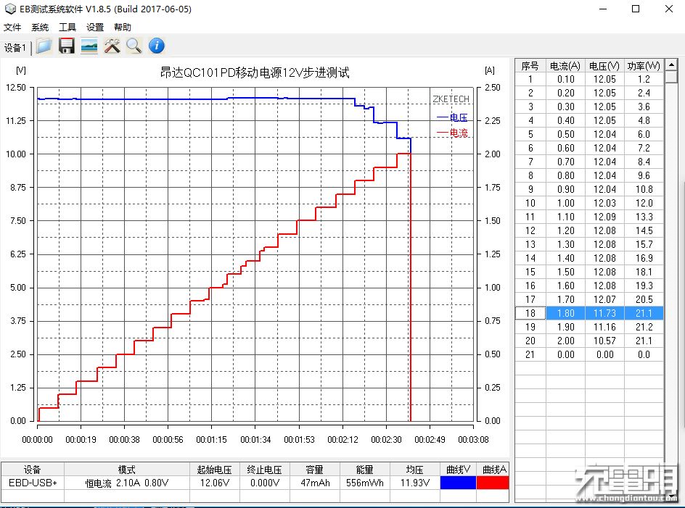
Task: Click the 556mWh energy value
Action: coord(365,483)
